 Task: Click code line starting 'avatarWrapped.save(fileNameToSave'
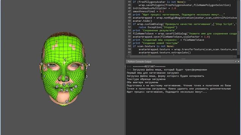point(171,37)
